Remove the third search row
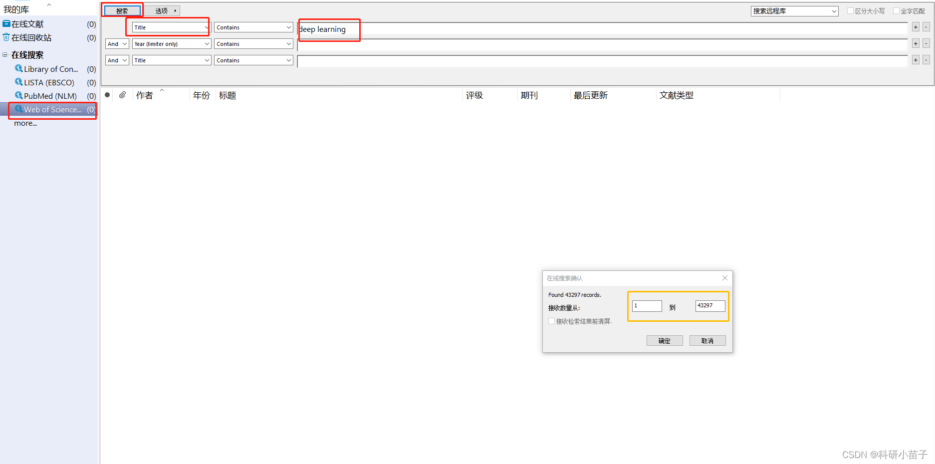The image size is (935, 464). coord(926,60)
